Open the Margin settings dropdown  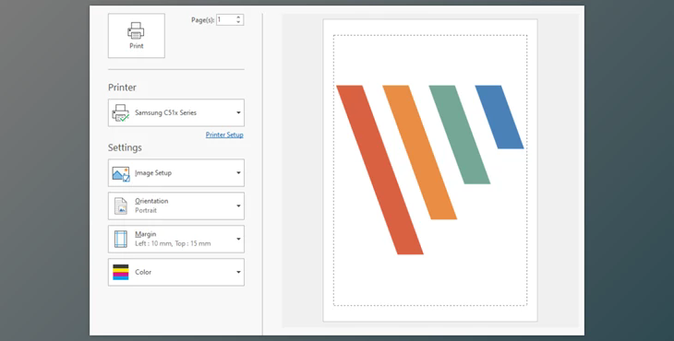[x=176, y=239]
